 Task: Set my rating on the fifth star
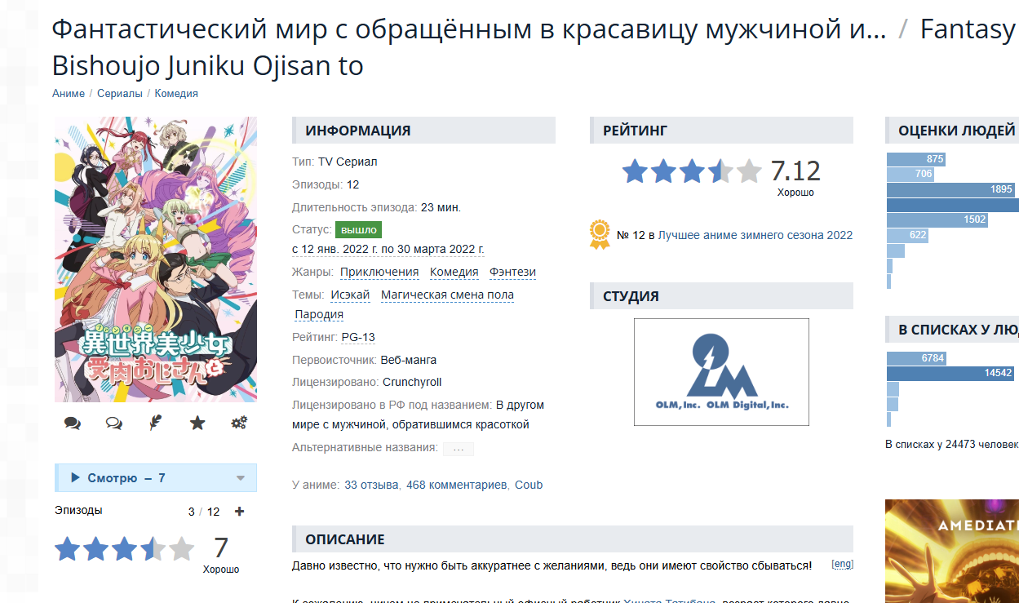181,549
